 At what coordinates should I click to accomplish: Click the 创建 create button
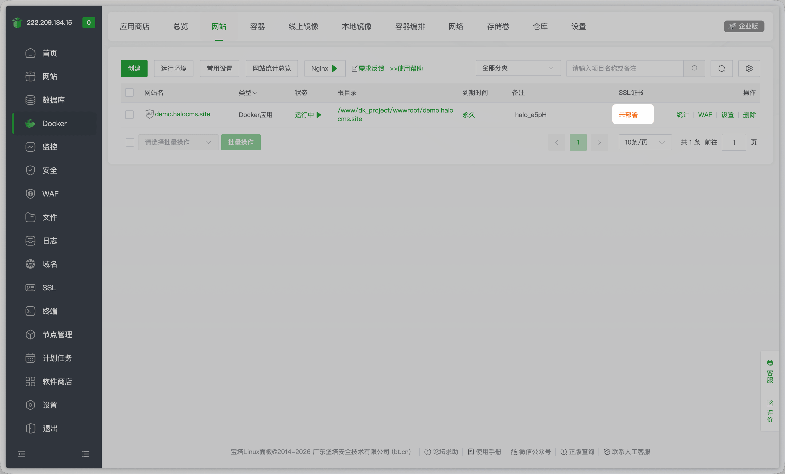tap(134, 68)
